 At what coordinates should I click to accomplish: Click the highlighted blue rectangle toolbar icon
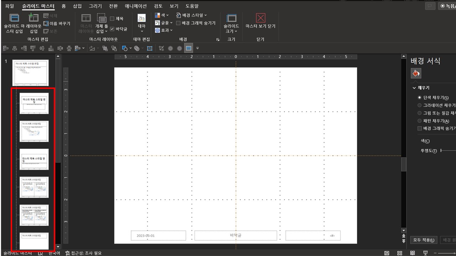point(188,48)
